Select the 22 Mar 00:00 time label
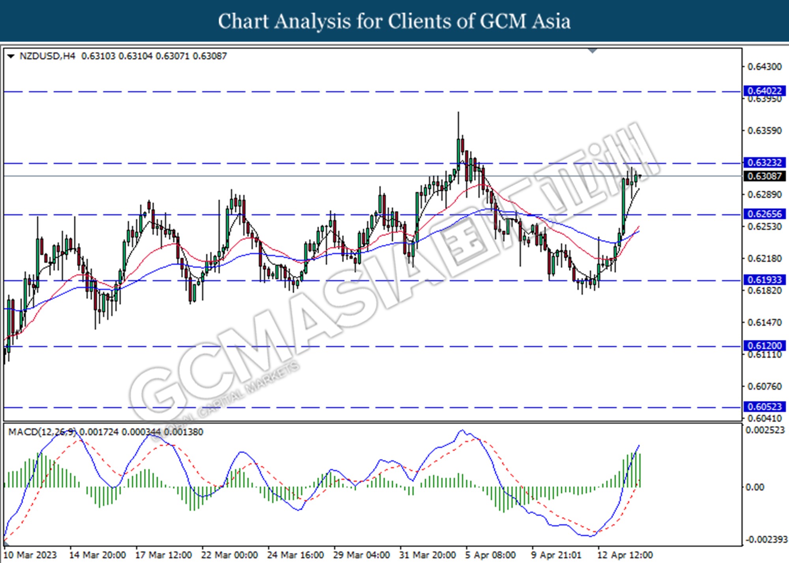Viewport: 789px width, 563px height. (230, 555)
